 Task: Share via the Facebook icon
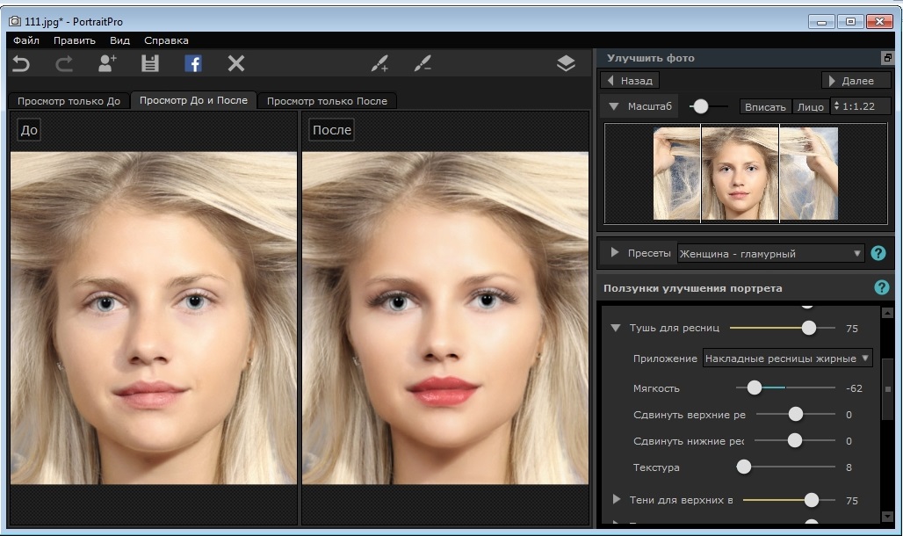[193, 63]
